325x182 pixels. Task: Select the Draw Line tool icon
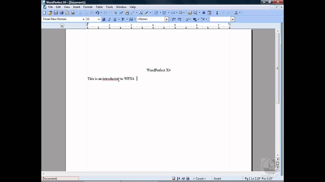pyautogui.click(x=133, y=13)
